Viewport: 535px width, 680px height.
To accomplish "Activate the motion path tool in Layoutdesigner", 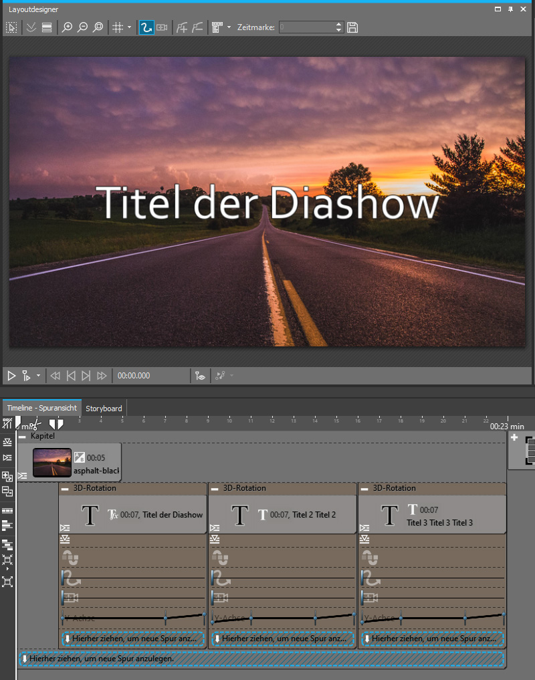I will point(146,27).
